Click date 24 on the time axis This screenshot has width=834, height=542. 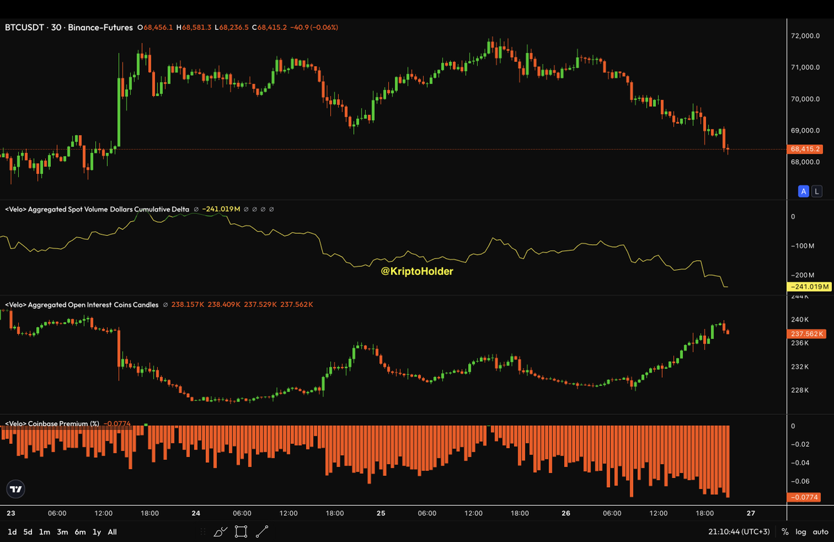(x=195, y=513)
